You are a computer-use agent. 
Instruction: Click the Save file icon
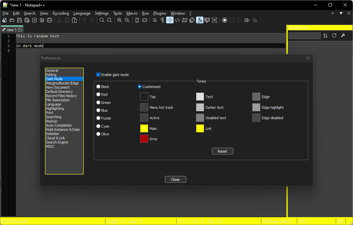[x=20, y=20]
